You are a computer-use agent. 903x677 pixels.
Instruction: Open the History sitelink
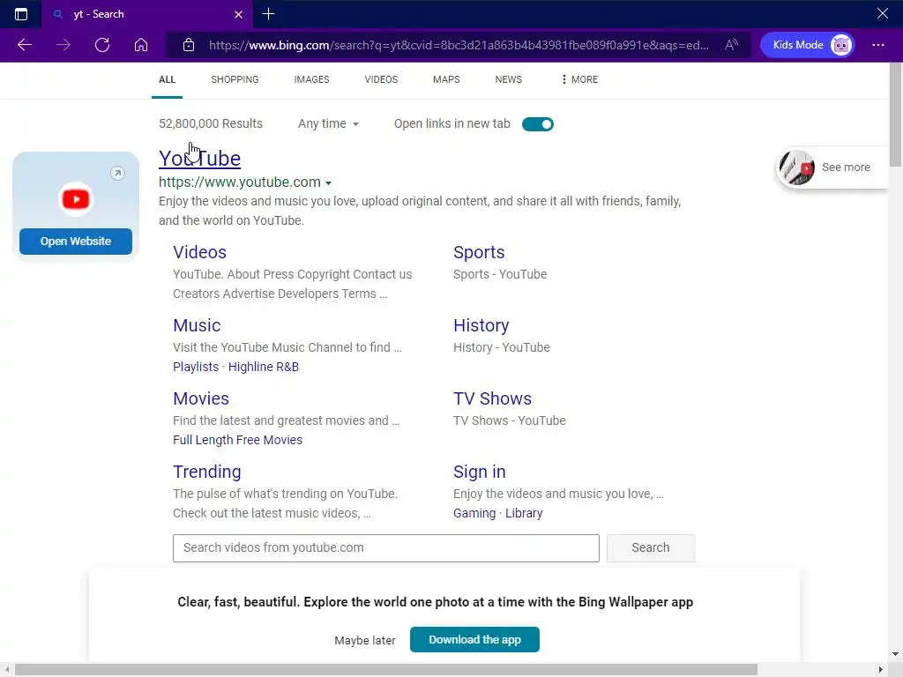pyautogui.click(x=481, y=325)
